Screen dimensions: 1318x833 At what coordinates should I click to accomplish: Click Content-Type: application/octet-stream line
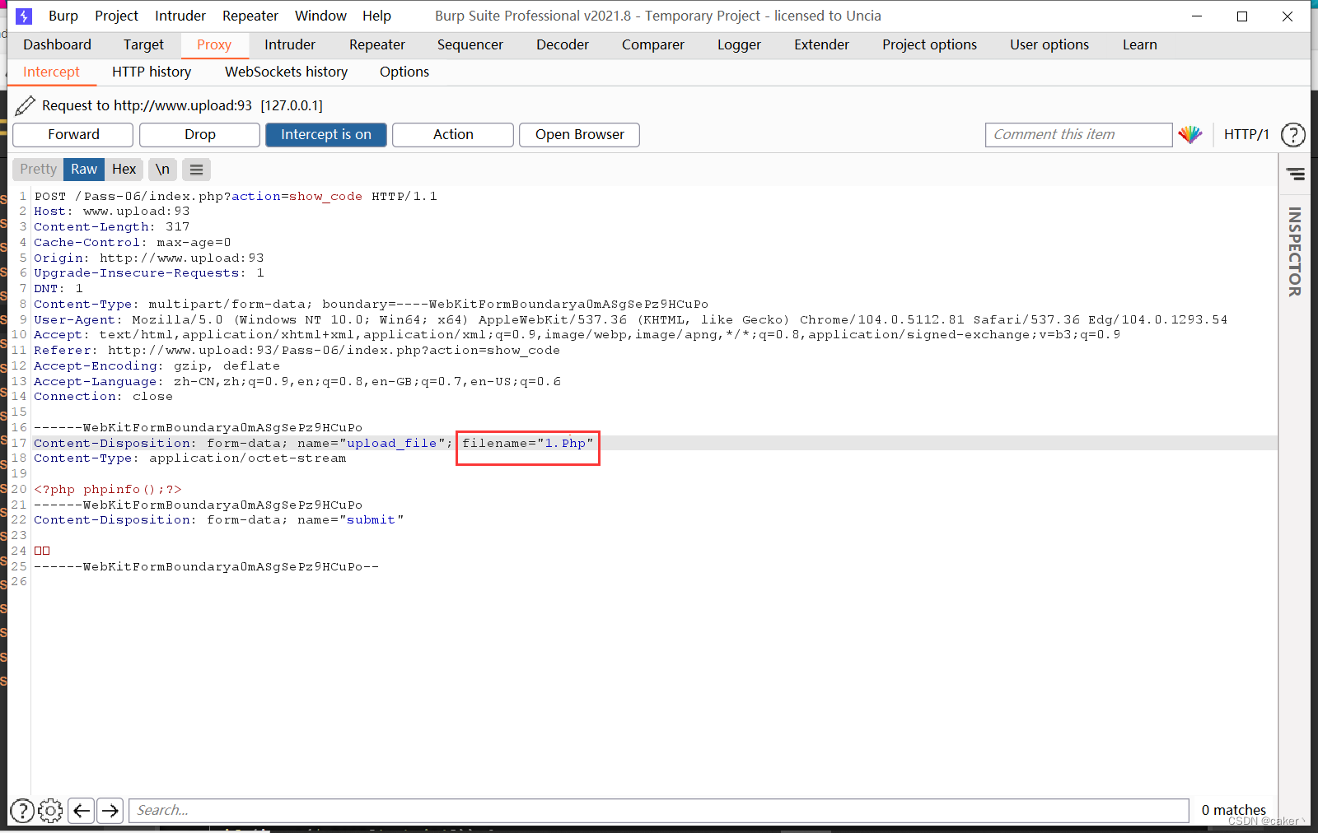click(x=190, y=458)
